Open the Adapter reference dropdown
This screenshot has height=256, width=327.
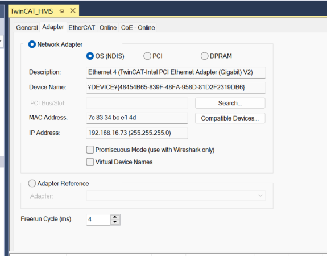coord(176,196)
